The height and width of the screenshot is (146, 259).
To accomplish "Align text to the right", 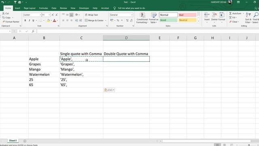I will [x=71, y=21].
